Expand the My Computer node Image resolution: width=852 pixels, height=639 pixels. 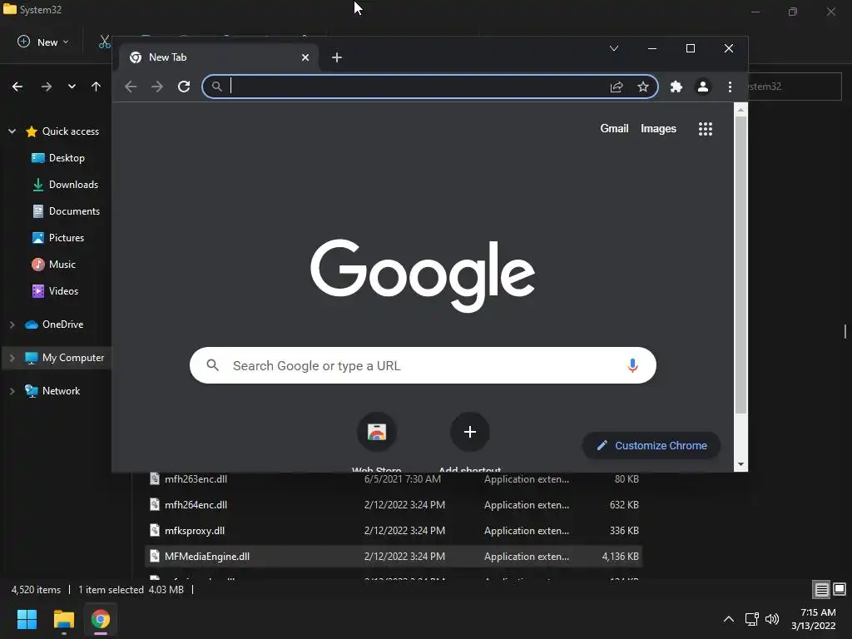pyautogui.click(x=12, y=358)
